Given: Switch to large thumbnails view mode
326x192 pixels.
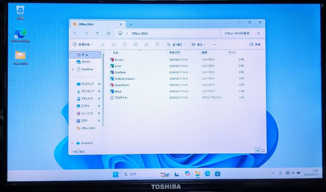Looking at the screenshot, I should (x=263, y=151).
